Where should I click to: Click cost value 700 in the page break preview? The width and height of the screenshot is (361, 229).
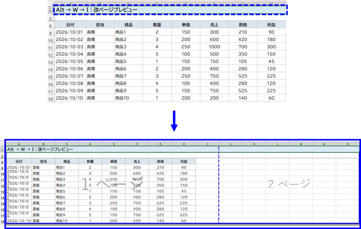coord(160,179)
